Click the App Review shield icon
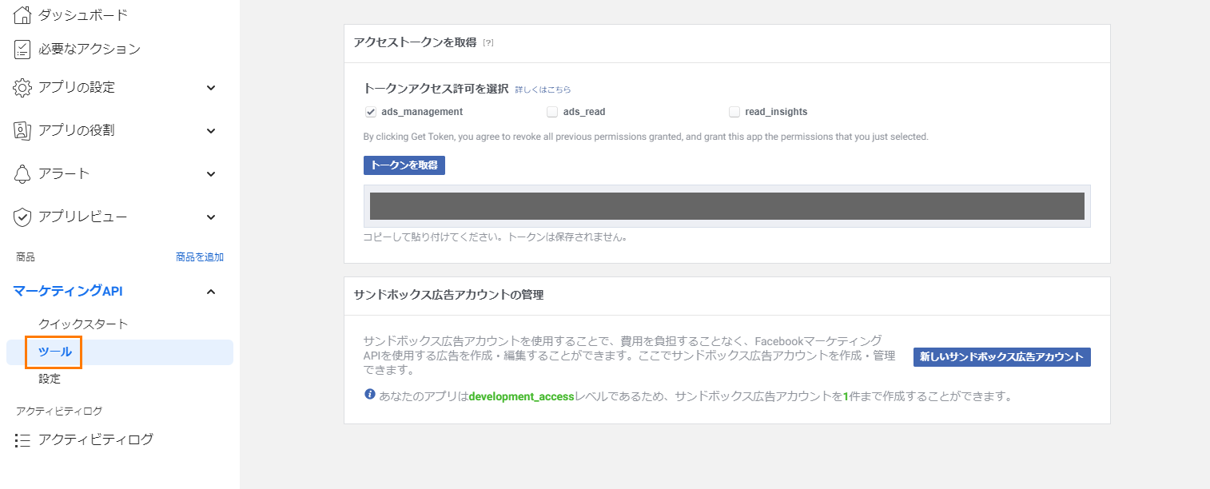 (22, 217)
